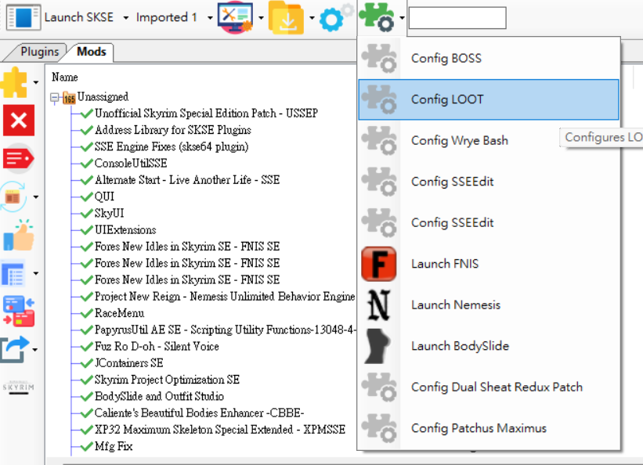Click the search input field at top right
This screenshot has height=465, width=643.
[457, 18]
